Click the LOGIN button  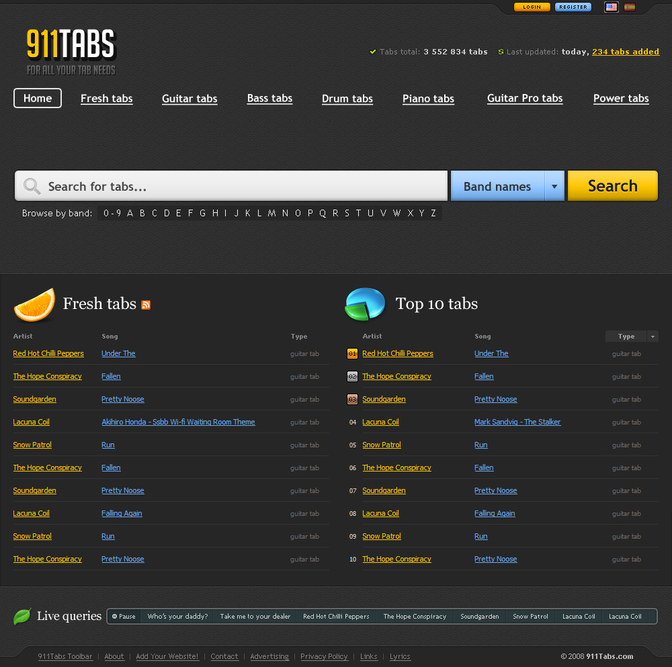(532, 7)
